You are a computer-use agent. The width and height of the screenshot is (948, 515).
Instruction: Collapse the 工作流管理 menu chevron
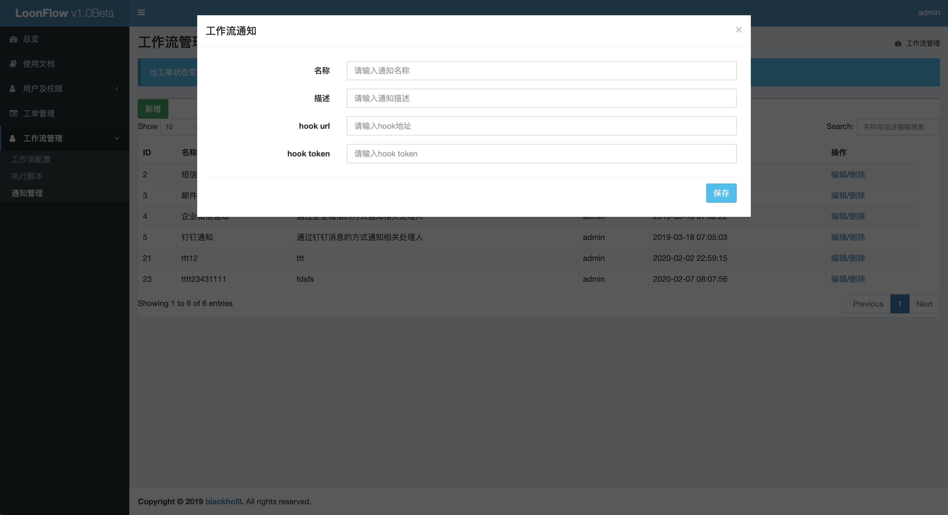click(x=117, y=138)
